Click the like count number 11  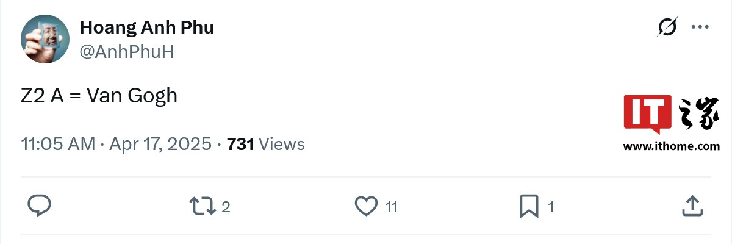(x=391, y=207)
